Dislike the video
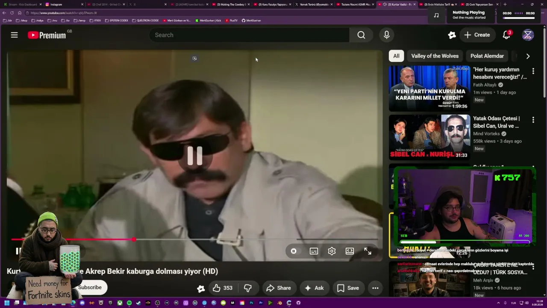 click(248, 288)
